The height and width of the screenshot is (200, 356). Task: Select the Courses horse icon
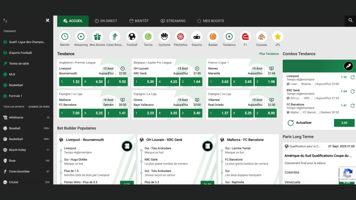click(262, 36)
